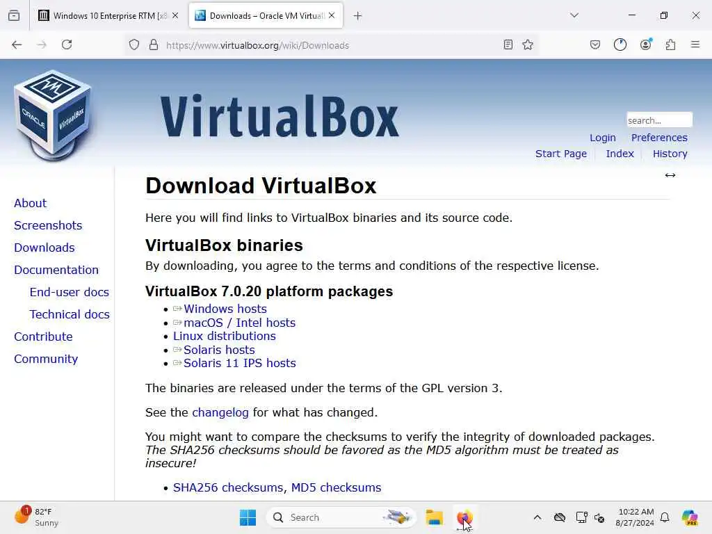Toggle page width with double-arrow icon

pyautogui.click(x=670, y=175)
